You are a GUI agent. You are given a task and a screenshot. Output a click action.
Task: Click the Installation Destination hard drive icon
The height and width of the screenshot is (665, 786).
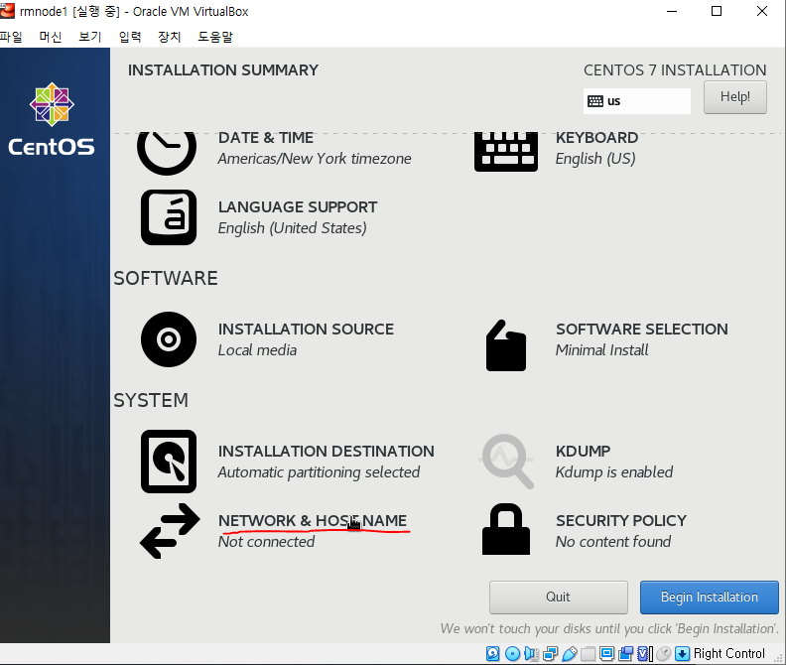point(169,462)
